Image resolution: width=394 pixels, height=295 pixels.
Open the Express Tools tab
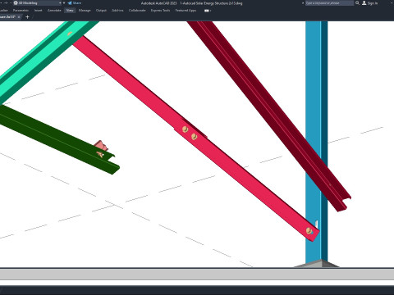tap(160, 11)
